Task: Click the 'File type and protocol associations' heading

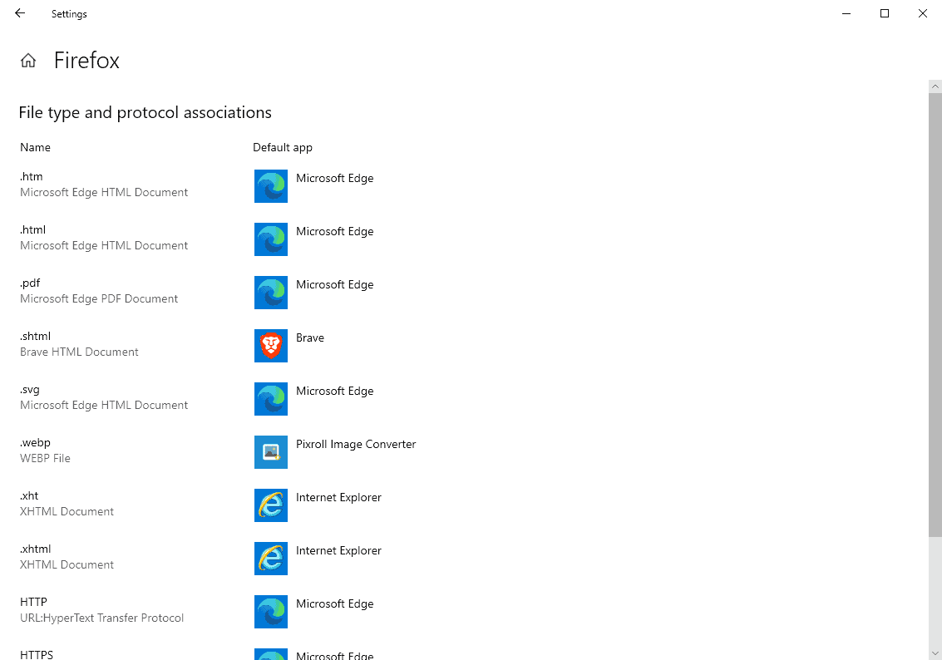Action: 145,113
